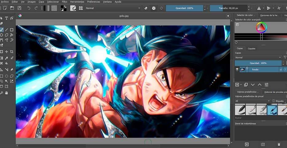Delete using the trash icon
Image resolution: width=287 pixels, height=148 pixels.
279,144
